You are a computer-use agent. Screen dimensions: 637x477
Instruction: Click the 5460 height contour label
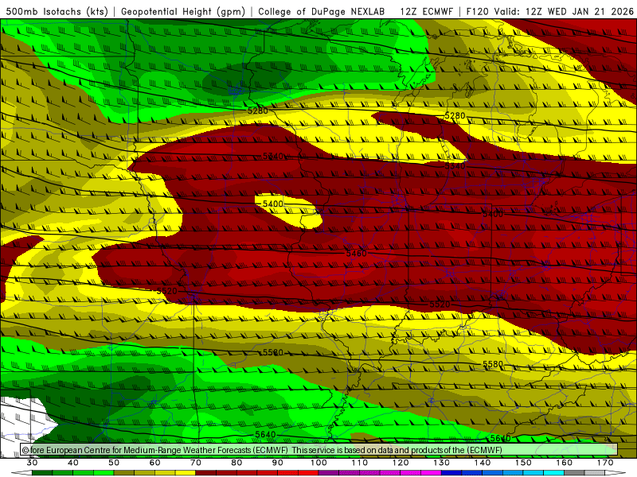click(356, 254)
